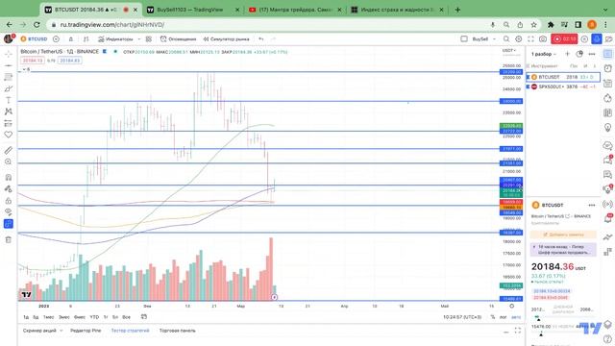Click the add note button in details
This screenshot has width=615, height=346.
(x=563, y=235)
